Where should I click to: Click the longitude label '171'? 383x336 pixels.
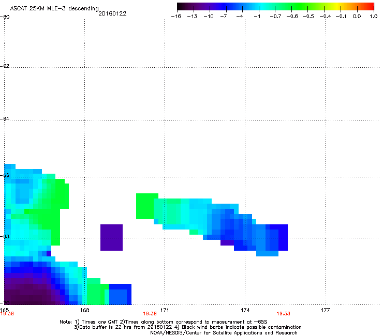165,310
